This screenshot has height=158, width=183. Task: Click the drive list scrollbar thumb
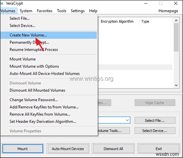(x=176, y=37)
